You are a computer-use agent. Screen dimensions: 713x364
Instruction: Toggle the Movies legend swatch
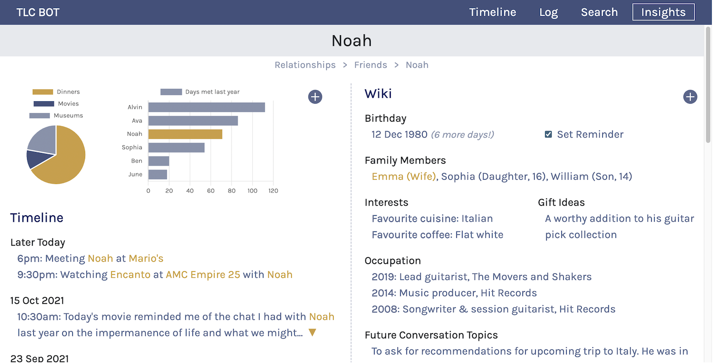coord(44,104)
